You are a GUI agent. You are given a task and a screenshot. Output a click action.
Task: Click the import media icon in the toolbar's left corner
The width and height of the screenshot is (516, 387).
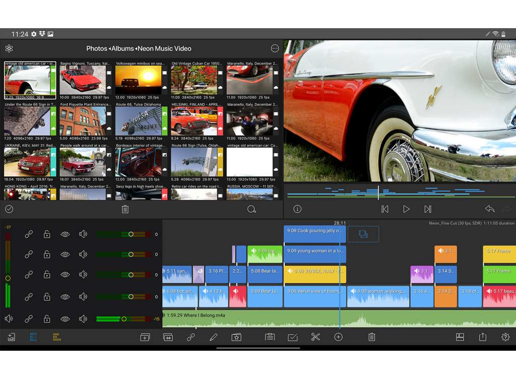point(12,337)
